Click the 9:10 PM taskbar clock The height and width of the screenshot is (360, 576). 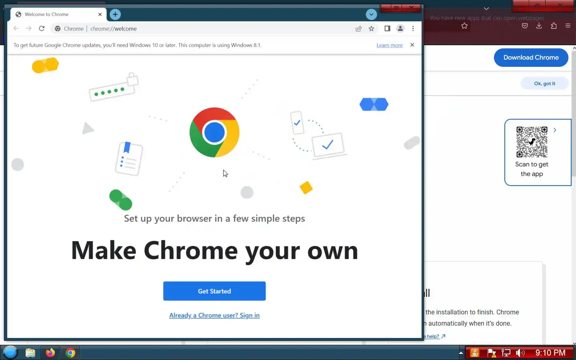[x=550, y=353]
